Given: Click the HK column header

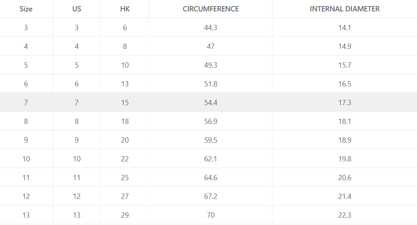Looking at the screenshot, I should pyautogui.click(x=125, y=9).
